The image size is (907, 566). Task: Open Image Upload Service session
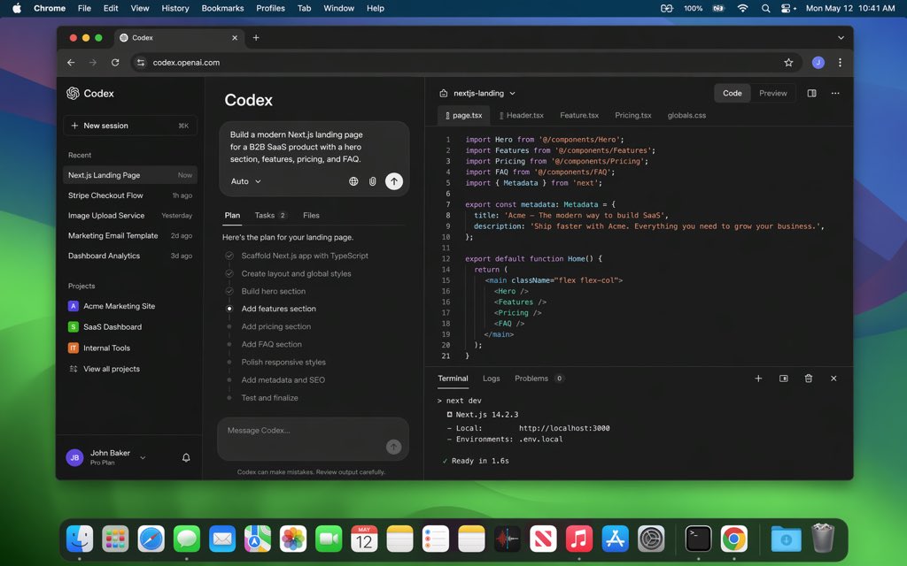tap(130, 216)
